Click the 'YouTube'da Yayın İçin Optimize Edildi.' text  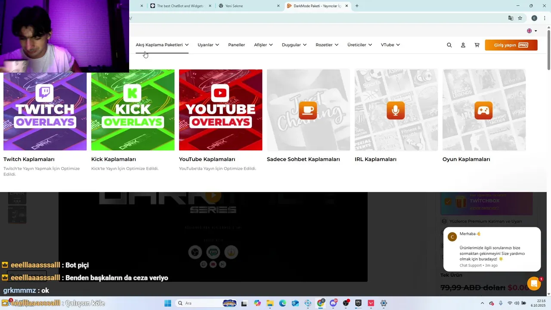coord(217,168)
